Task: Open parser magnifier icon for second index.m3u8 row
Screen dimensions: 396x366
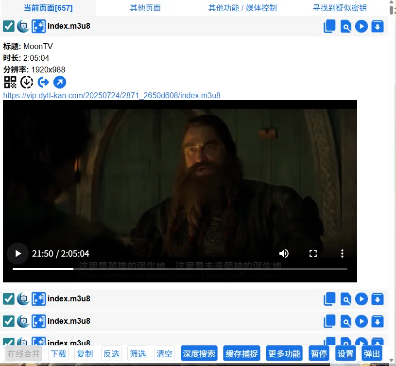Action: [346, 299]
